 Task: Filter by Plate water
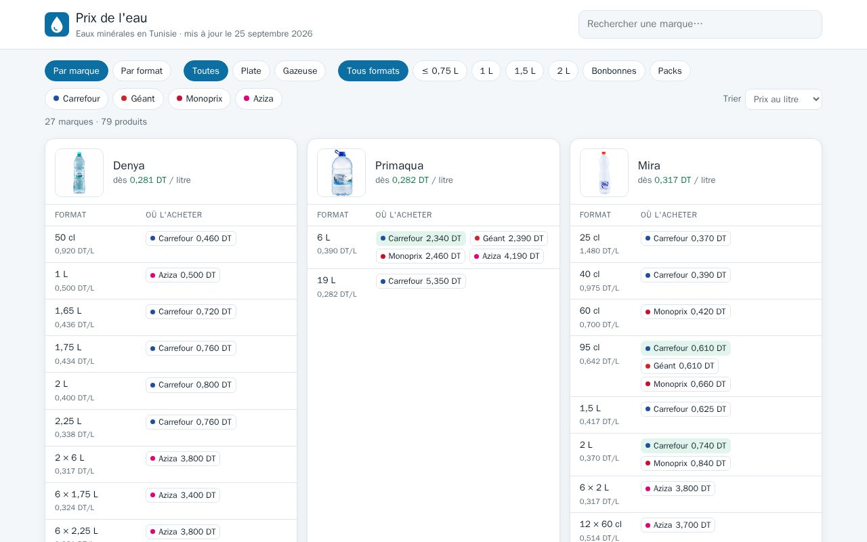(251, 70)
